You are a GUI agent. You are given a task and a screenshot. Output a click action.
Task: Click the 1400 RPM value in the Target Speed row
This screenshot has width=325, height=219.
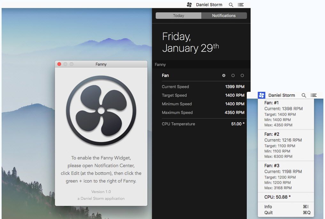pyautogui.click(x=235, y=95)
